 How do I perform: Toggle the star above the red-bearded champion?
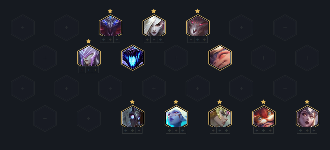pos(263,102)
